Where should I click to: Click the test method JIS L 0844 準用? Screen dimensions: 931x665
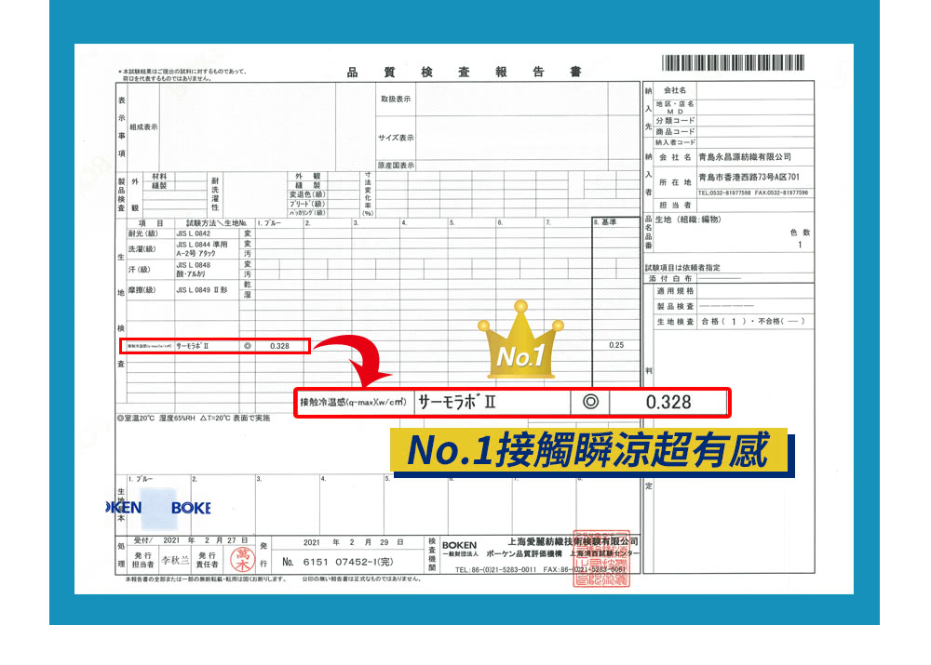click(202, 245)
